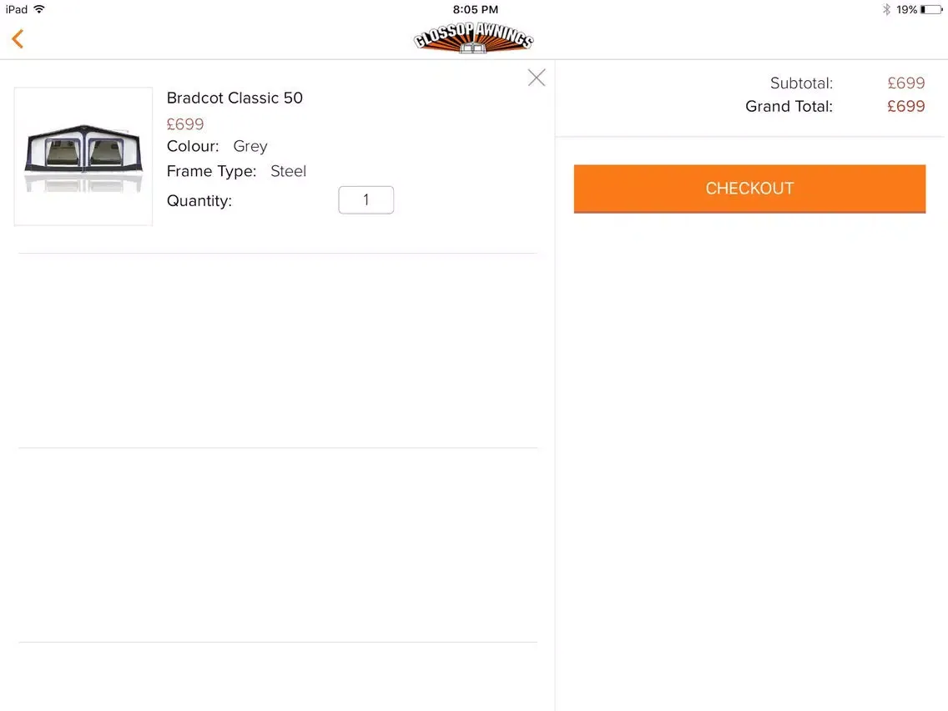Tap the Grand Total £699 amount
This screenshot has height=711, width=948.
pos(905,107)
